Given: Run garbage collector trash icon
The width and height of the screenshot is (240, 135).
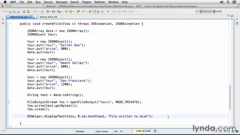Looking at the screenshot, I should 155,131.
